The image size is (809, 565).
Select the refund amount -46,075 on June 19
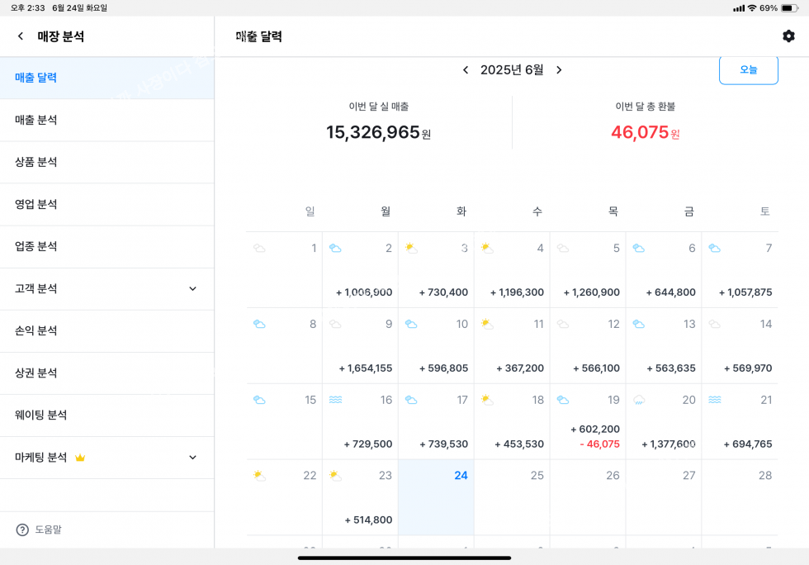coord(598,444)
